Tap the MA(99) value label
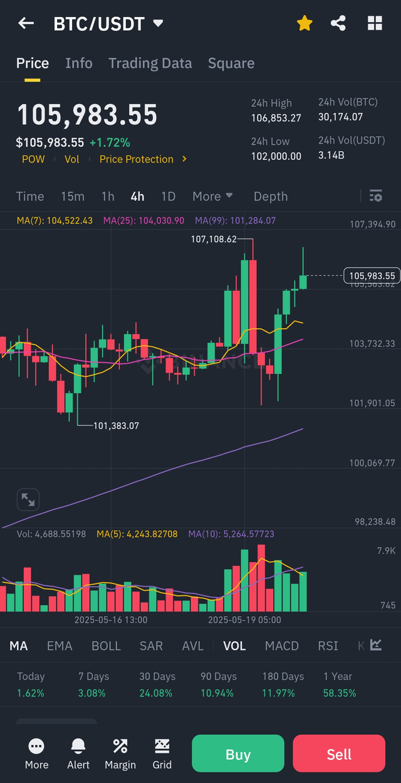This screenshot has width=401, height=783. pyautogui.click(x=236, y=221)
